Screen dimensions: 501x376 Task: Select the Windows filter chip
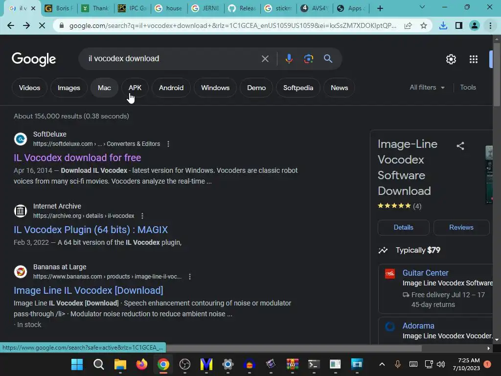(215, 88)
